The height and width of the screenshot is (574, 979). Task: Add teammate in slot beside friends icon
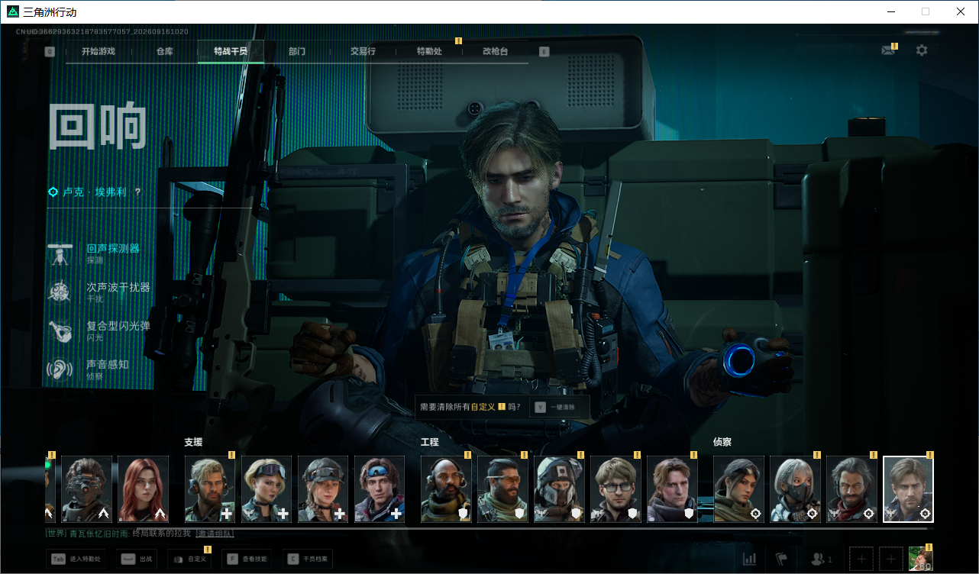click(861, 559)
